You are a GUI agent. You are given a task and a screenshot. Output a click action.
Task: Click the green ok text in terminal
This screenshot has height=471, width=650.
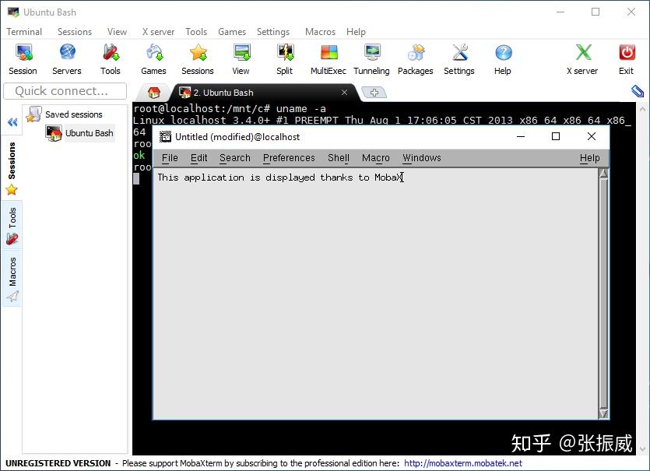(x=139, y=155)
